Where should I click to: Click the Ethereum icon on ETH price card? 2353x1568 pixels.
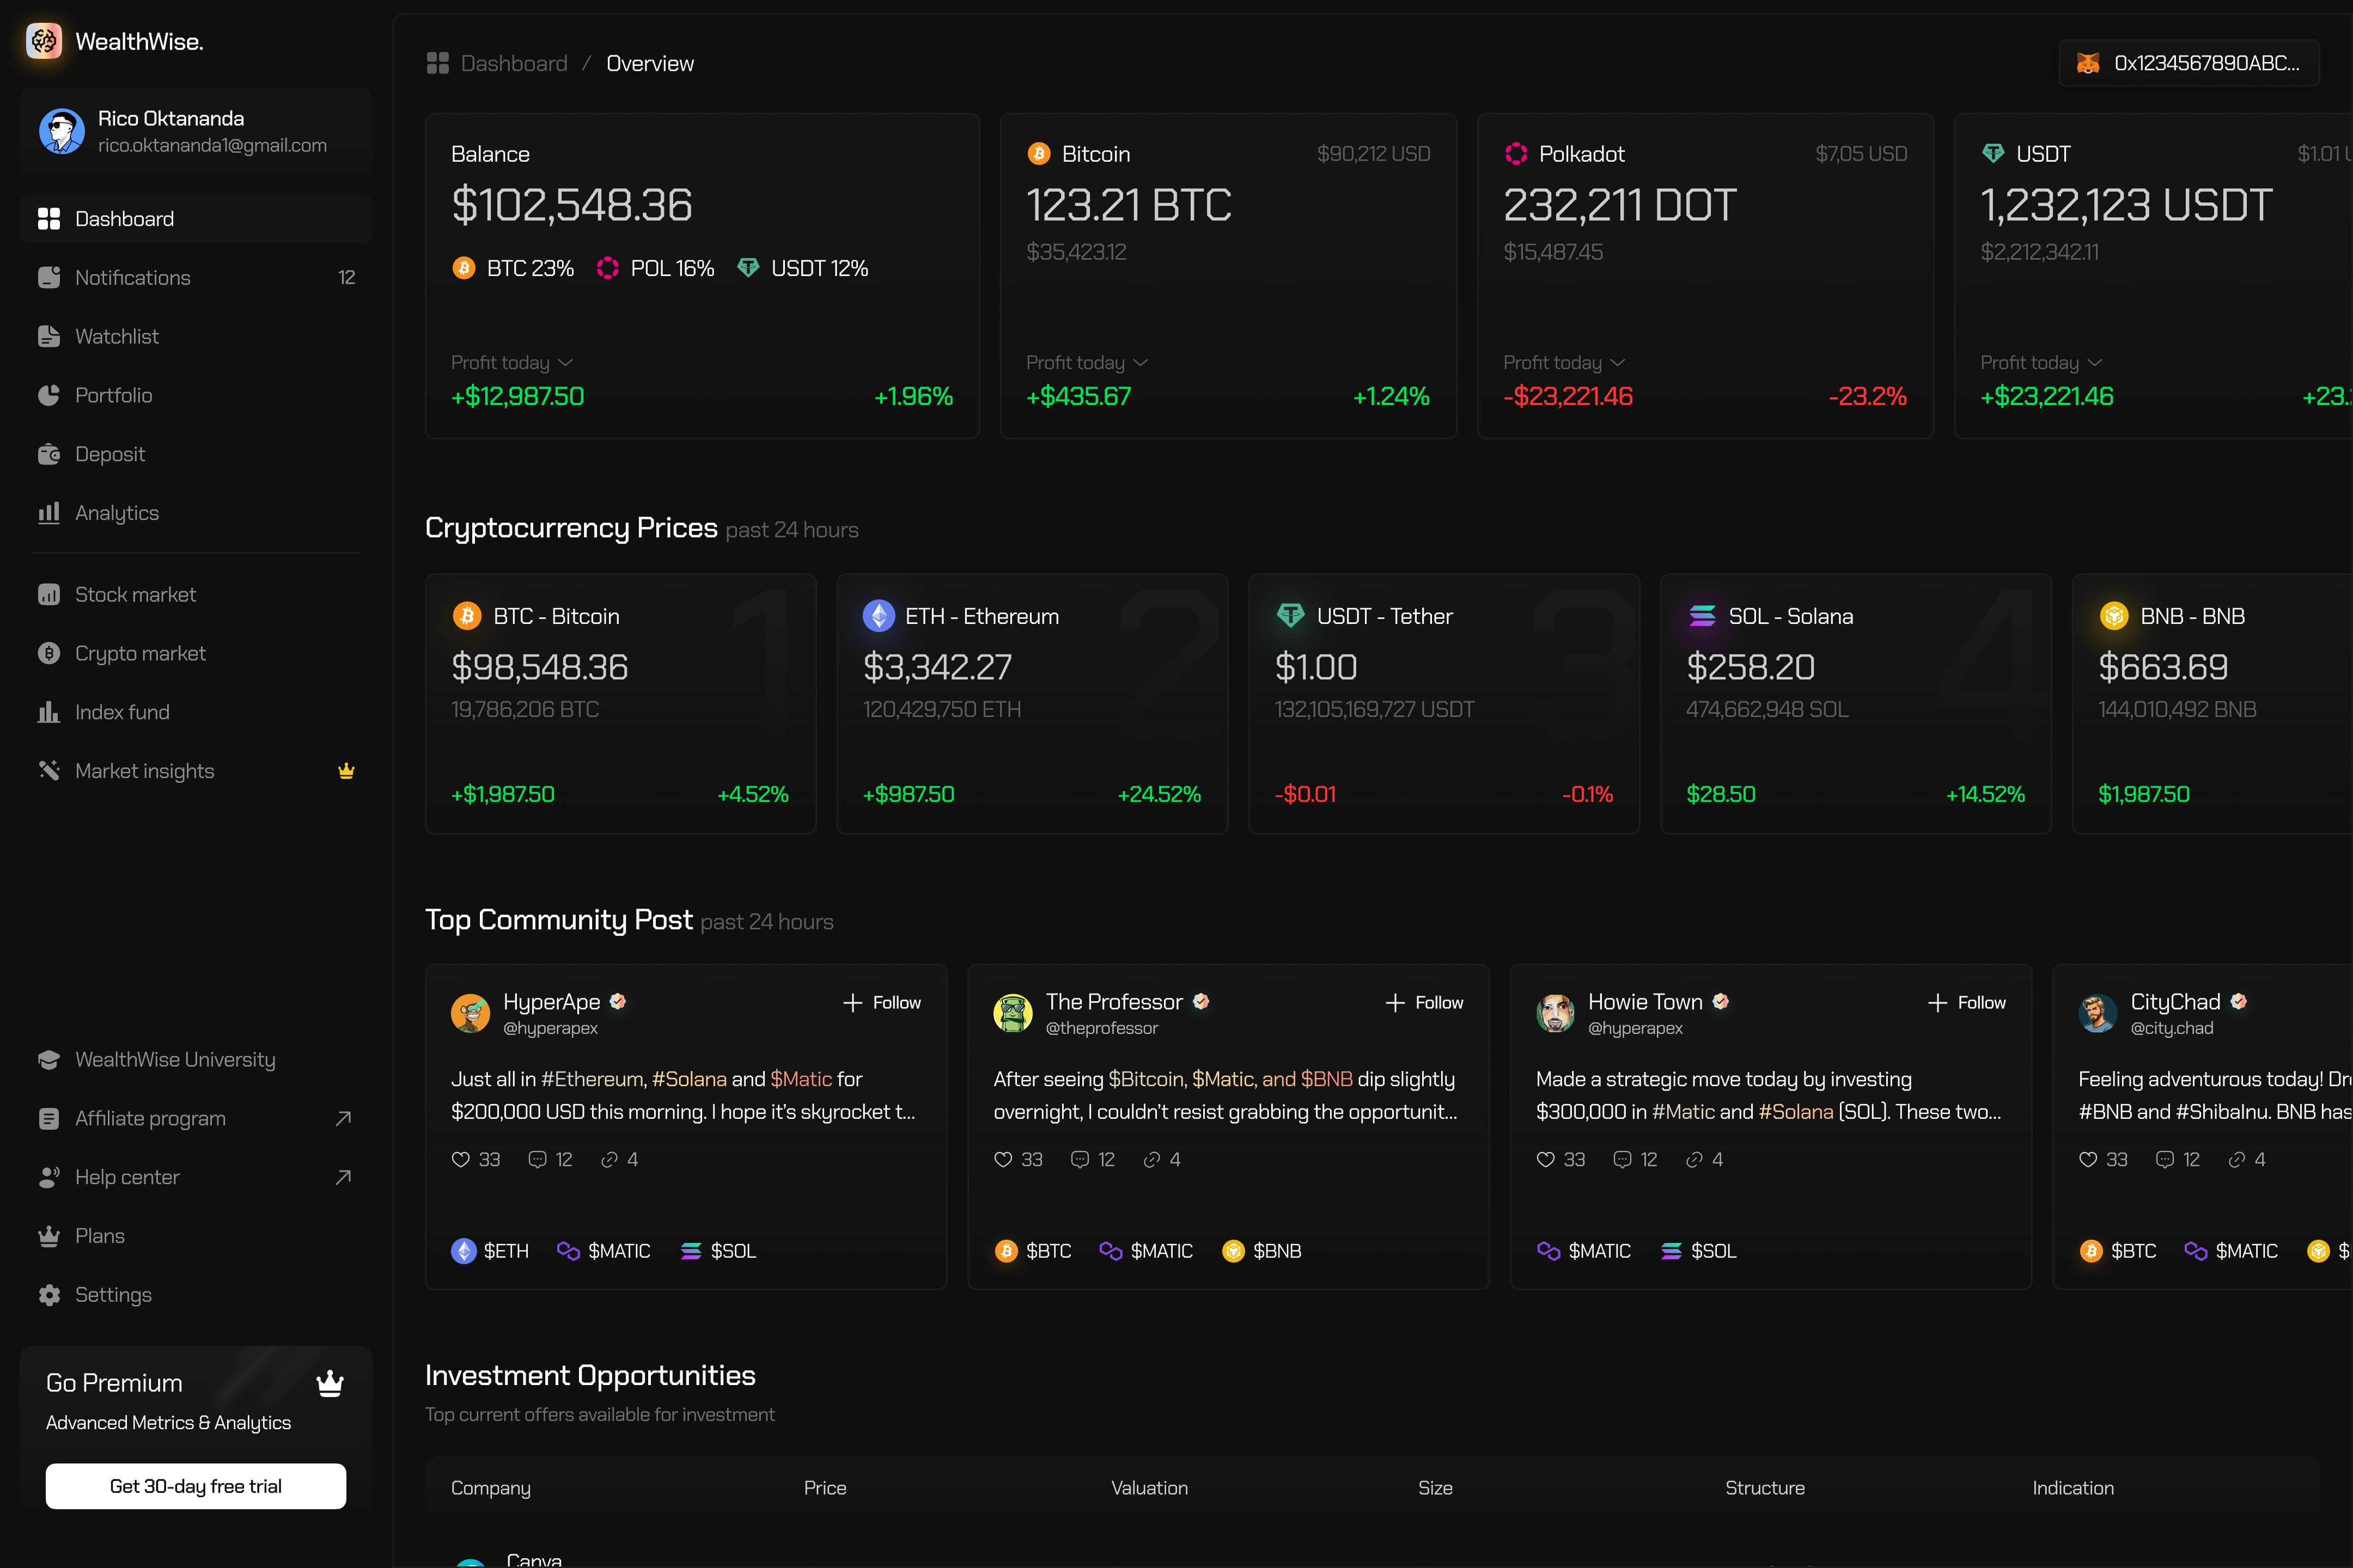pos(879,616)
